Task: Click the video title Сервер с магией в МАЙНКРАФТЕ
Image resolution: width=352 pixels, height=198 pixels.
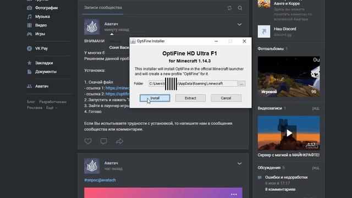Action: [x=289, y=155]
